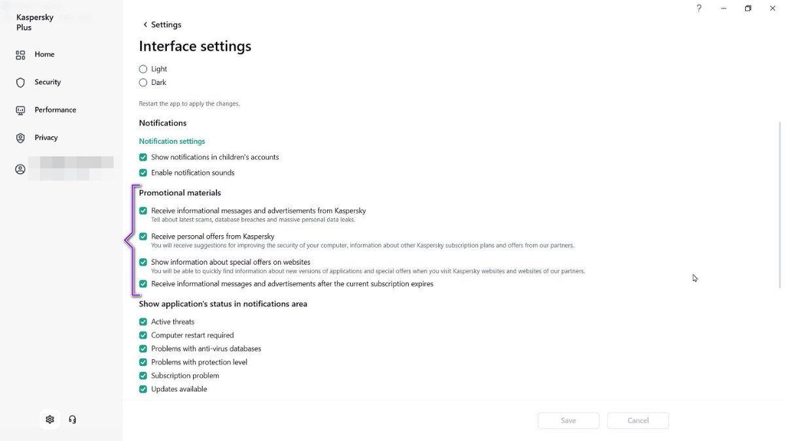Click the vertical scrollbar
The image size is (785, 441).
[x=779, y=204]
